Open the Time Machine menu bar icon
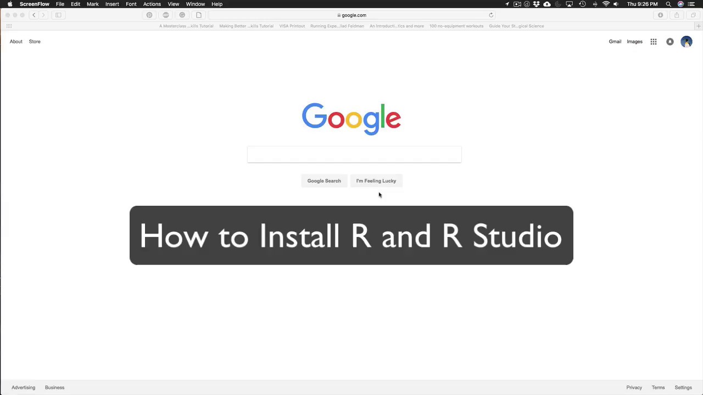Image resolution: width=703 pixels, height=395 pixels. tap(582, 4)
